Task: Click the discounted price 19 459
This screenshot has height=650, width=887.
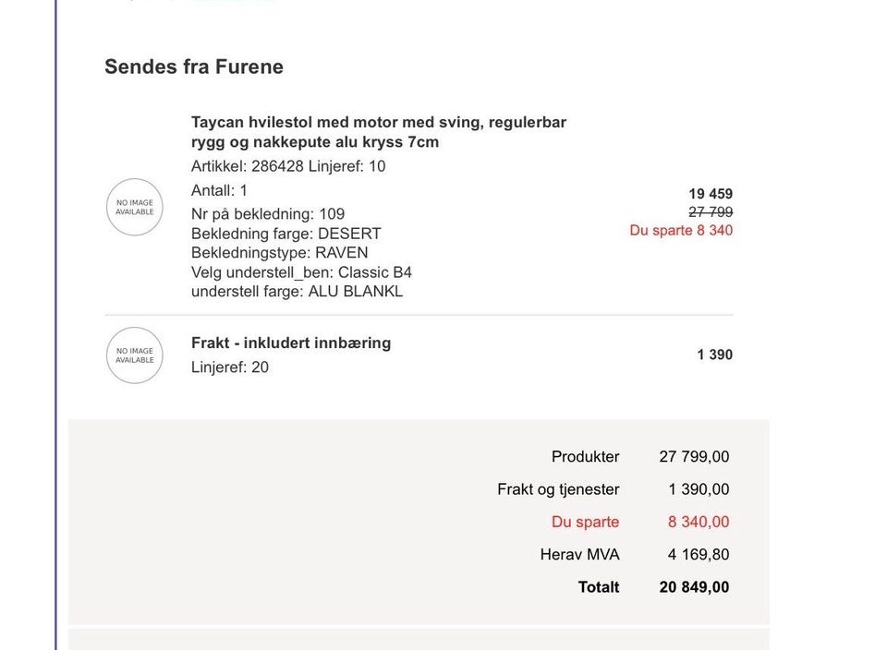Action: pos(711,194)
